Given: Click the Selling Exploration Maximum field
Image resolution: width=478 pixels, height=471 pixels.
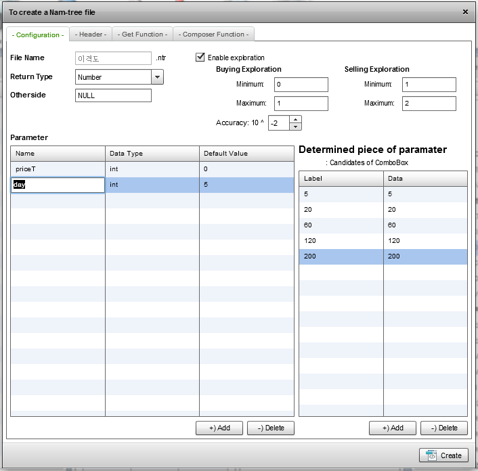Looking at the screenshot, I should pyautogui.click(x=429, y=104).
